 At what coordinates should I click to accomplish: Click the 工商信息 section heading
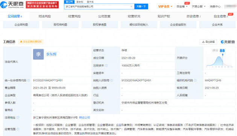tap(9, 42)
